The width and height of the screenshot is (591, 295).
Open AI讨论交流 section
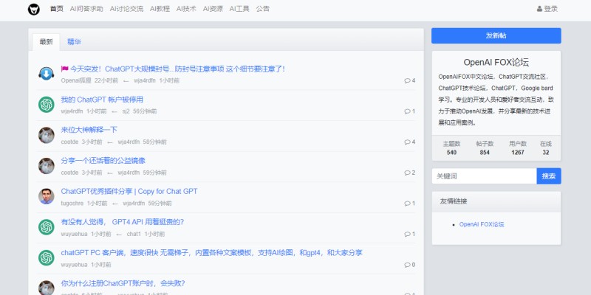pos(126,9)
